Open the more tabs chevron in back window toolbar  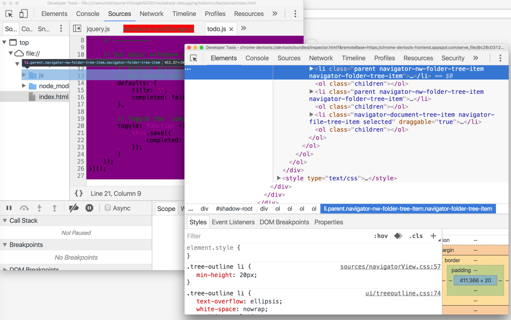click(275, 14)
